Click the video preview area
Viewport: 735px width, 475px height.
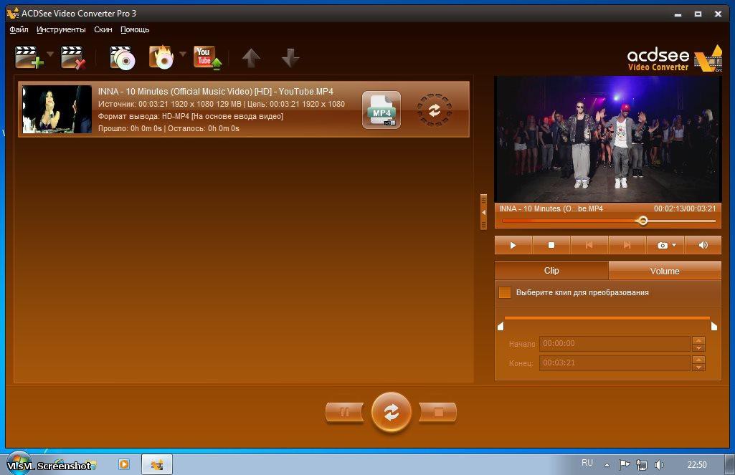tap(607, 139)
